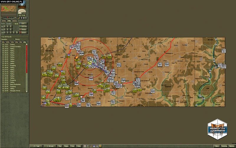
Task: Click the Assaulting task status field
Action: pyautogui.click(x=8, y=39)
